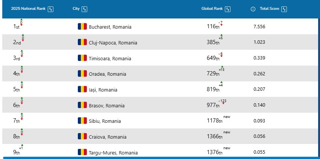The width and height of the screenshot is (320, 159).
Task: Click the Total Score header label
Action: [269, 9]
